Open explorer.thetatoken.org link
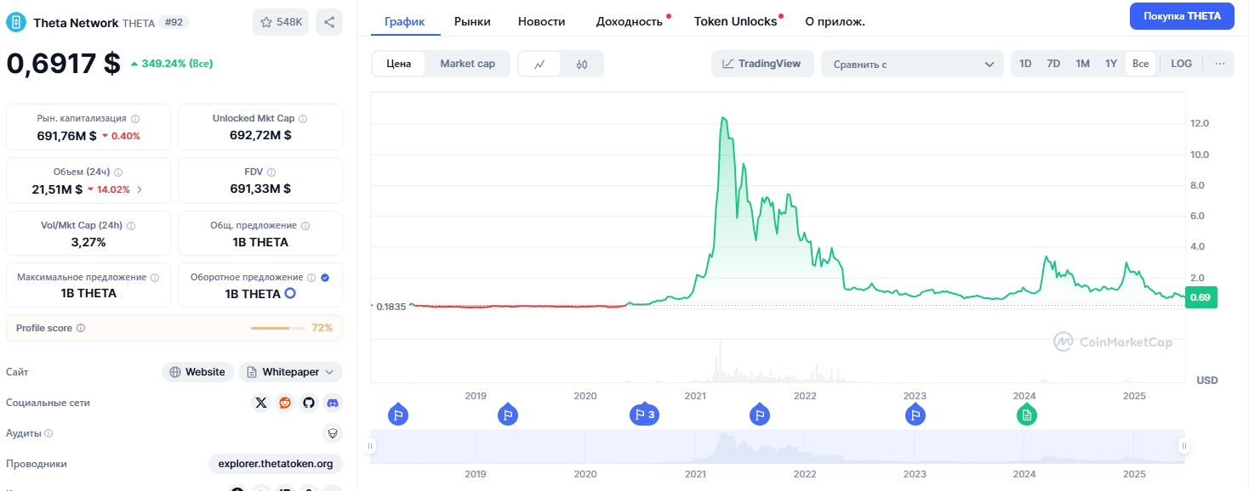Screen dimensions: 1249x491 pos(276,464)
